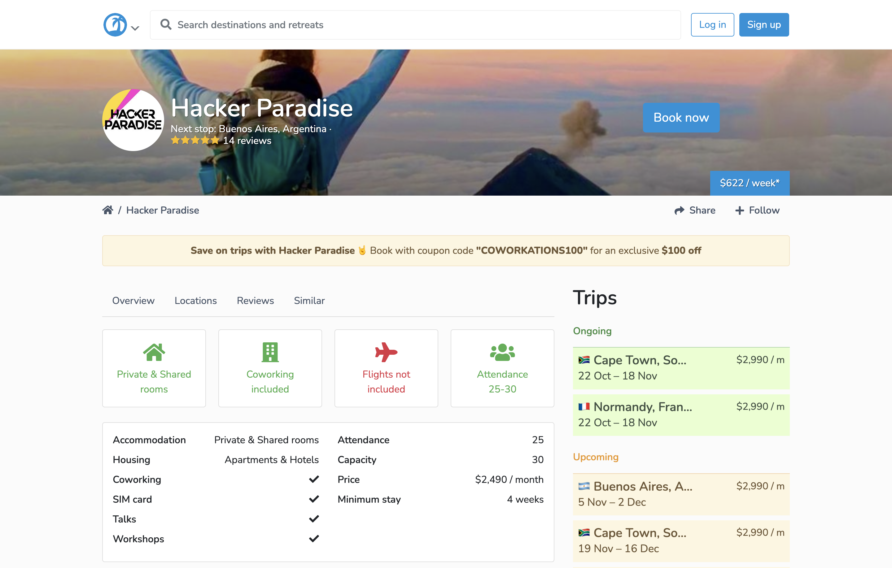This screenshot has width=892, height=568.
Task: Click the Apartments & Hotels housing value
Action: coord(272,460)
